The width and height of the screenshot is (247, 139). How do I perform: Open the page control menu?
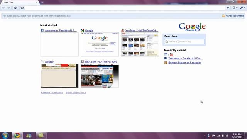pos(235,8)
